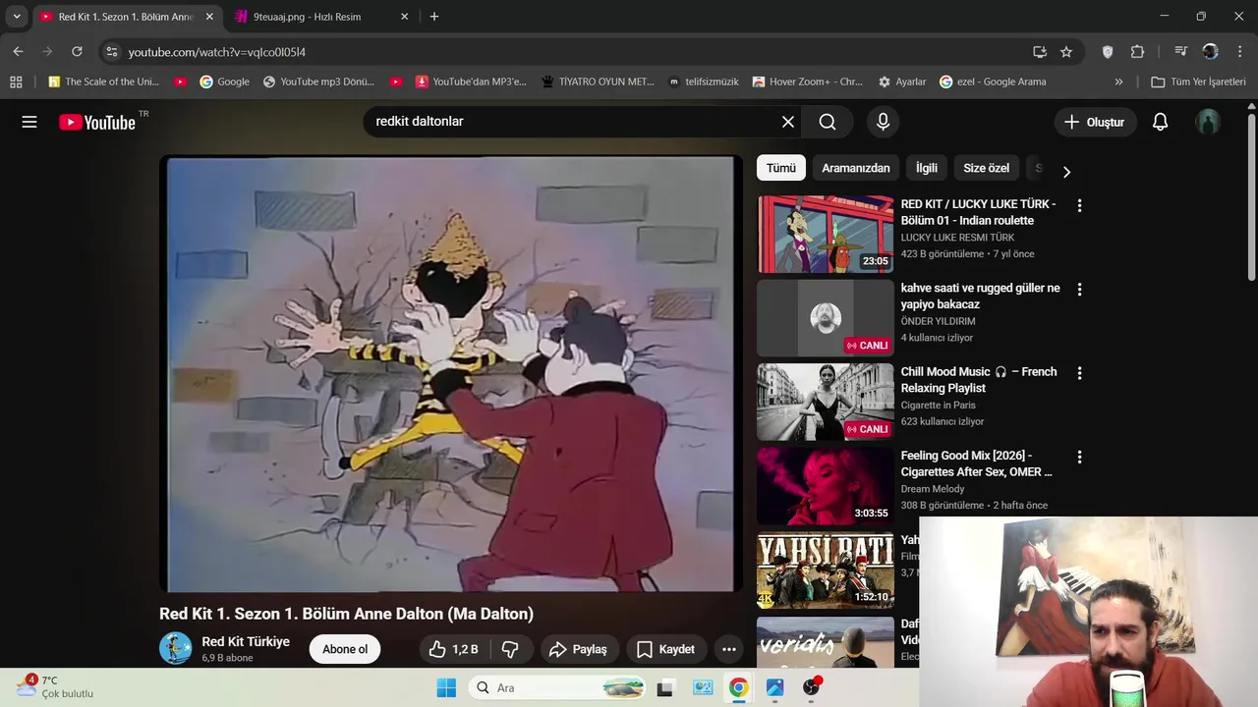The width and height of the screenshot is (1258, 707).
Task: Switch to 9teuaaj.png - Hızlı Resim tab
Action: [322, 17]
